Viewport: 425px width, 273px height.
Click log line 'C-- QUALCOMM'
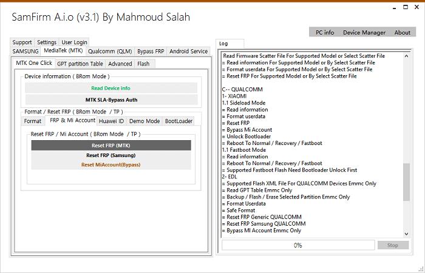[242, 89]
